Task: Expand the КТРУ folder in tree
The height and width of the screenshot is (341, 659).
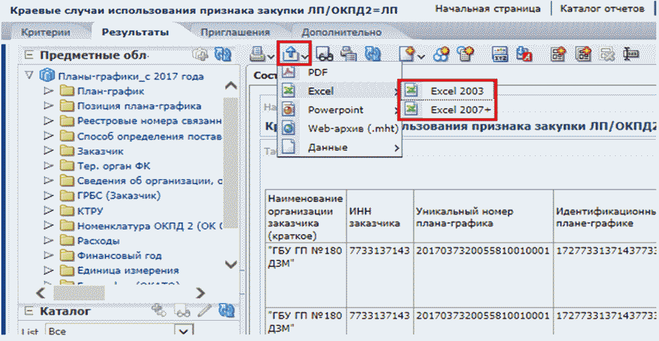Action: 49,211
